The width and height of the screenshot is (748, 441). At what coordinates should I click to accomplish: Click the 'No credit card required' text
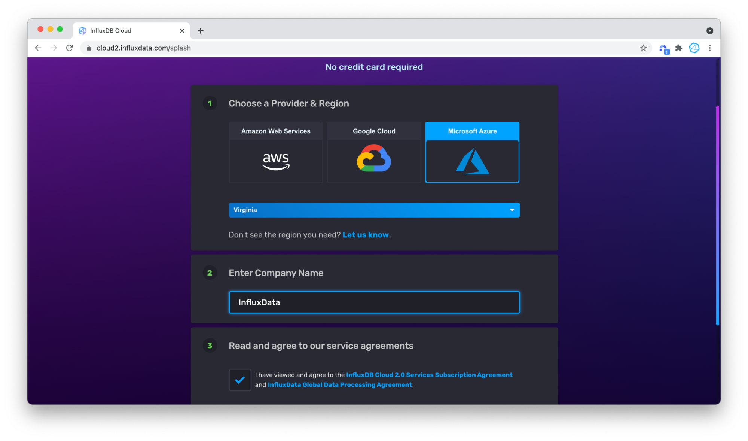374,67
